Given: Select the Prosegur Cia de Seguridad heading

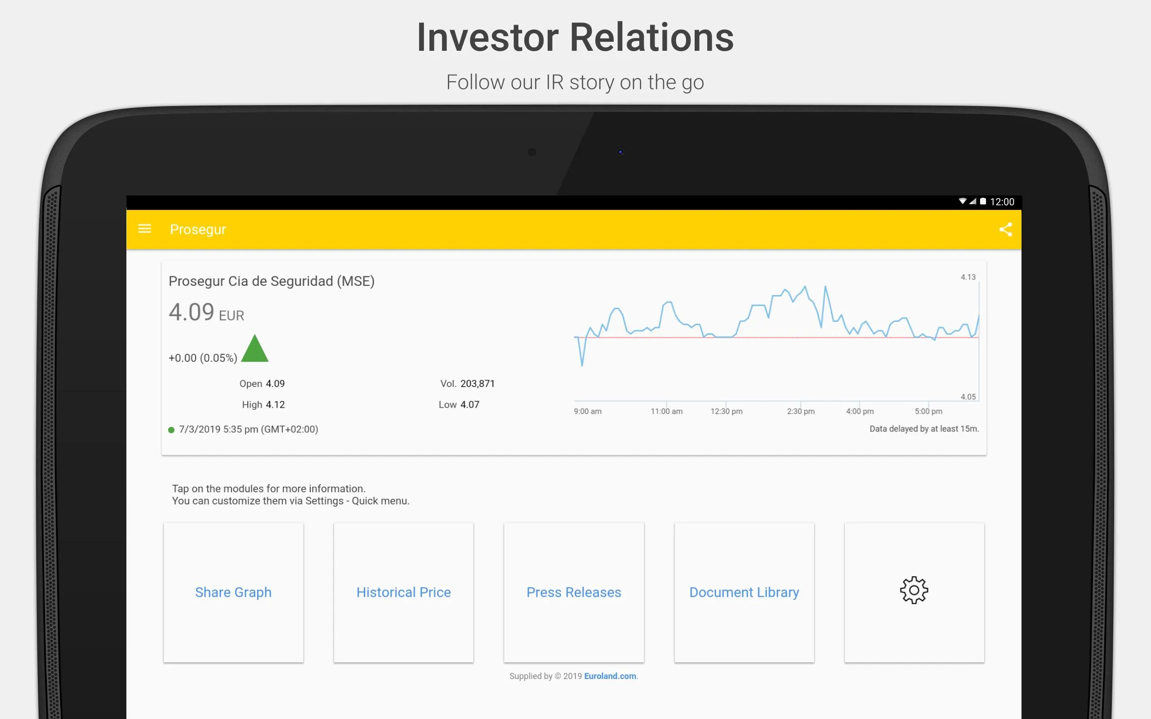Looking at the screenshot, I should coord(272,281).
